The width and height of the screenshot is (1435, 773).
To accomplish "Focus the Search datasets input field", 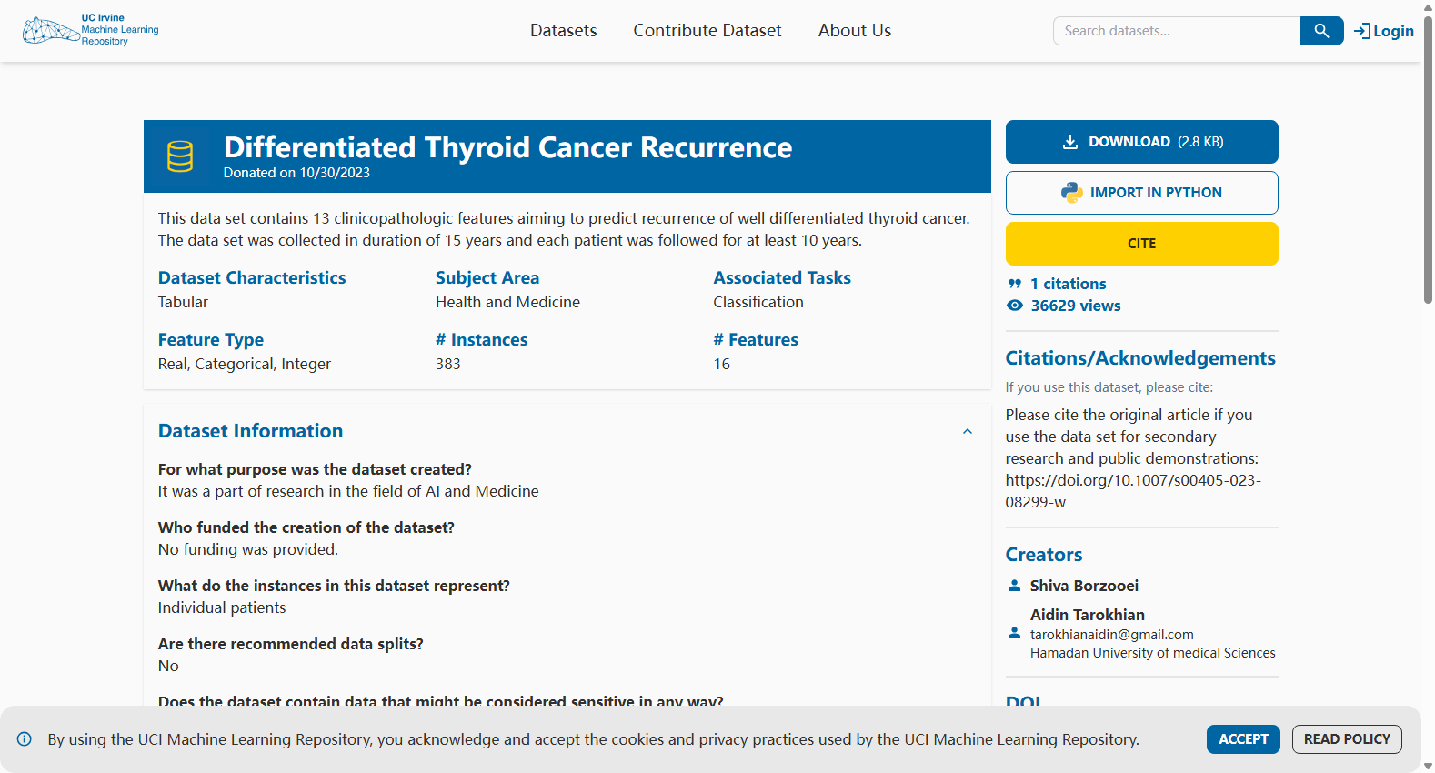I will [1177, 31].
